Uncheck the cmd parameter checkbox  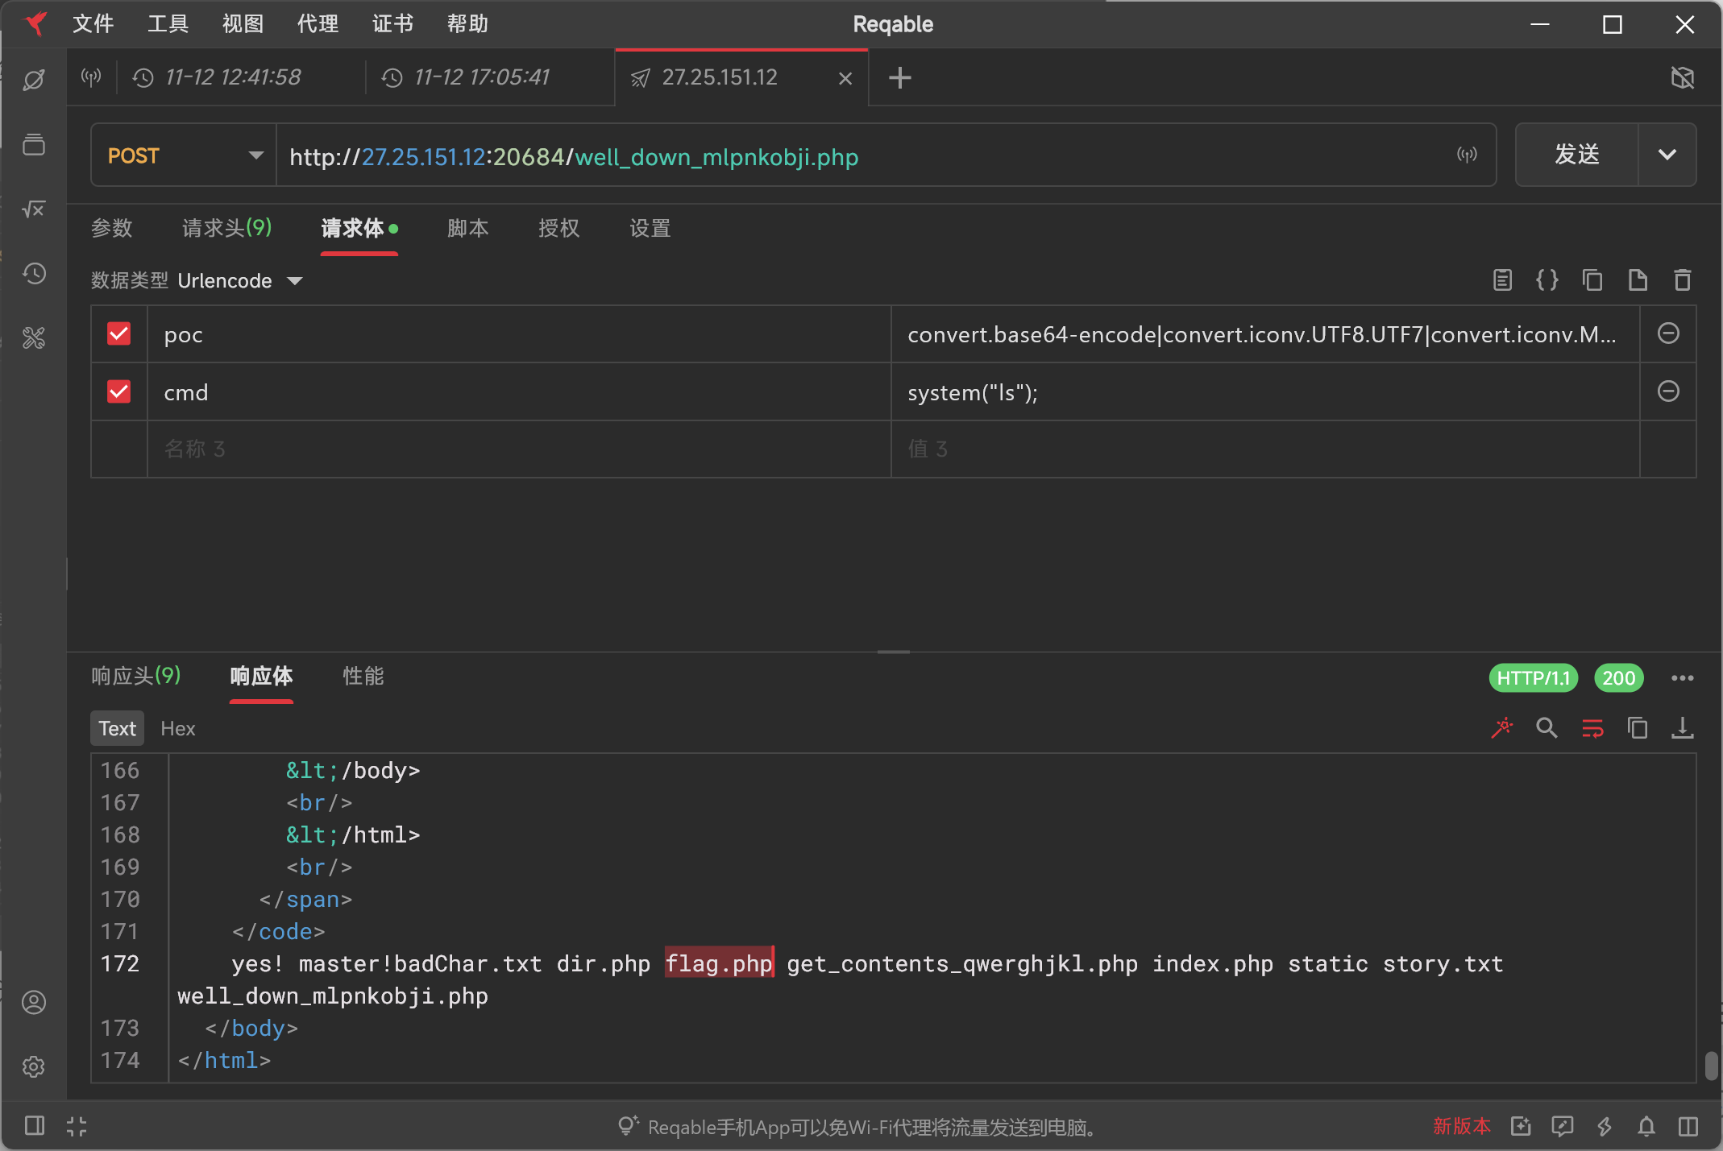click(119, 391)
